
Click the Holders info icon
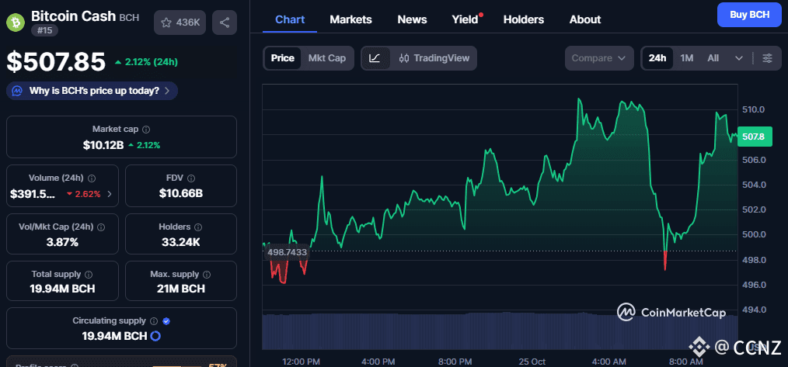tap(197, 227)
